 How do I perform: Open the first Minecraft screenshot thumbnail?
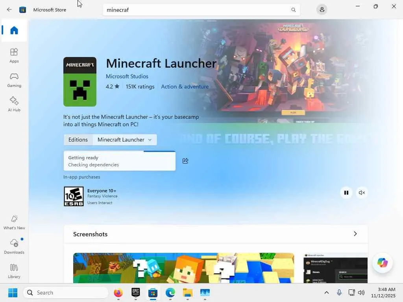183,268
